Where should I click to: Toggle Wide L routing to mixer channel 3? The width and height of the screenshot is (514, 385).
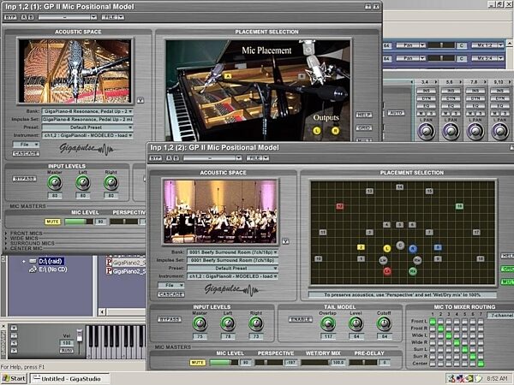point(448,335)
